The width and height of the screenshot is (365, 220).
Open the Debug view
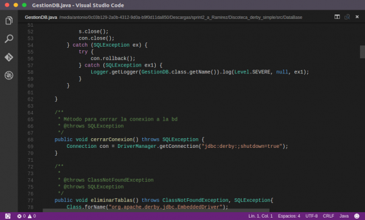pos(9,75)
